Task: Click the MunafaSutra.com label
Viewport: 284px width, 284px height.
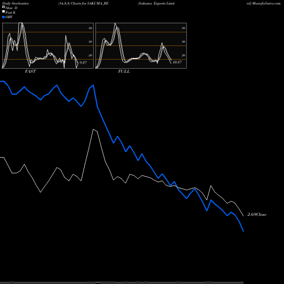Action: coord(266,3)
